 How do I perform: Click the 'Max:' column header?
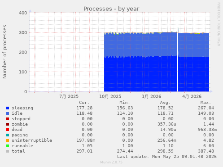[x=206, y=103]
